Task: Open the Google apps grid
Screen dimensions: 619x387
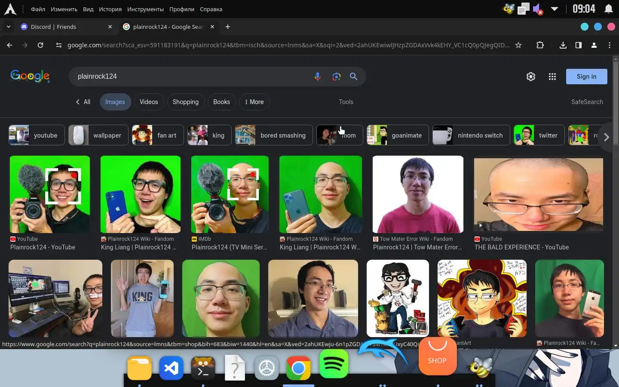Action: point(552,77)
